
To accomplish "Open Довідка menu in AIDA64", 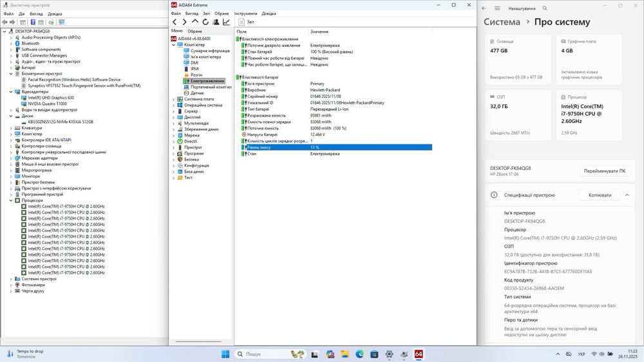I will pyautogui.click(x=269, y=14).
